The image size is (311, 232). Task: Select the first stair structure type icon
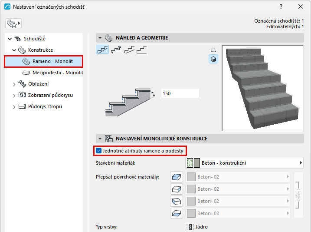click(x=102, y=50)
